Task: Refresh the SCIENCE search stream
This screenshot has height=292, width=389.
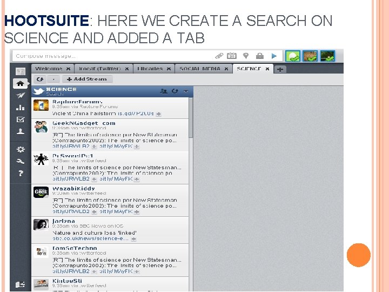Action: (x=175, y=91)
